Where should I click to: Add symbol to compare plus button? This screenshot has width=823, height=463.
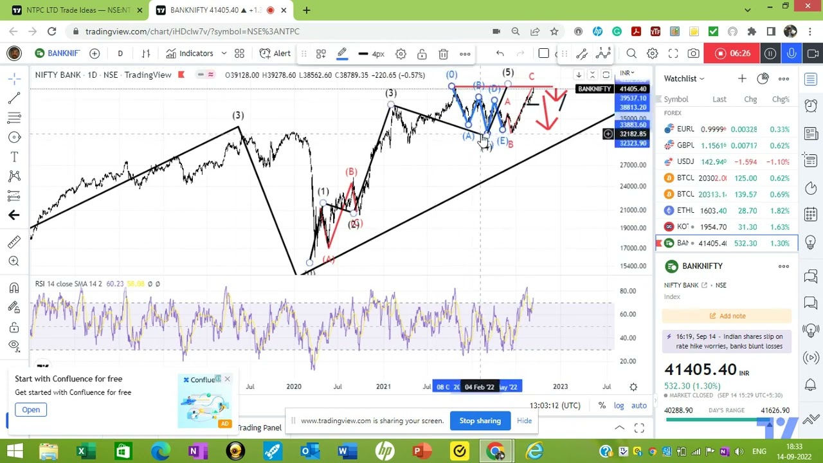pyautogui.click(x=95, y=53)
